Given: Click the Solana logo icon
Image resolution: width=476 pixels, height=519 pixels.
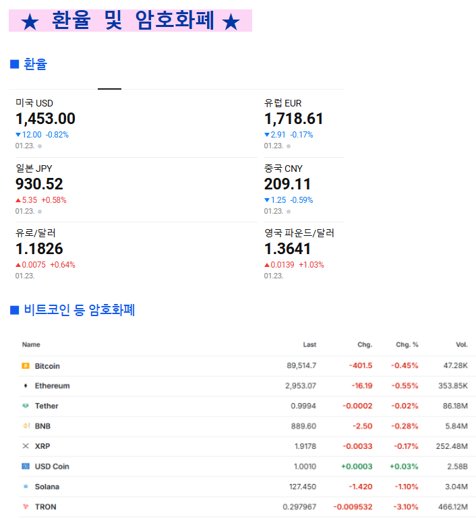Looking at the screenshot, I should 26,487.
